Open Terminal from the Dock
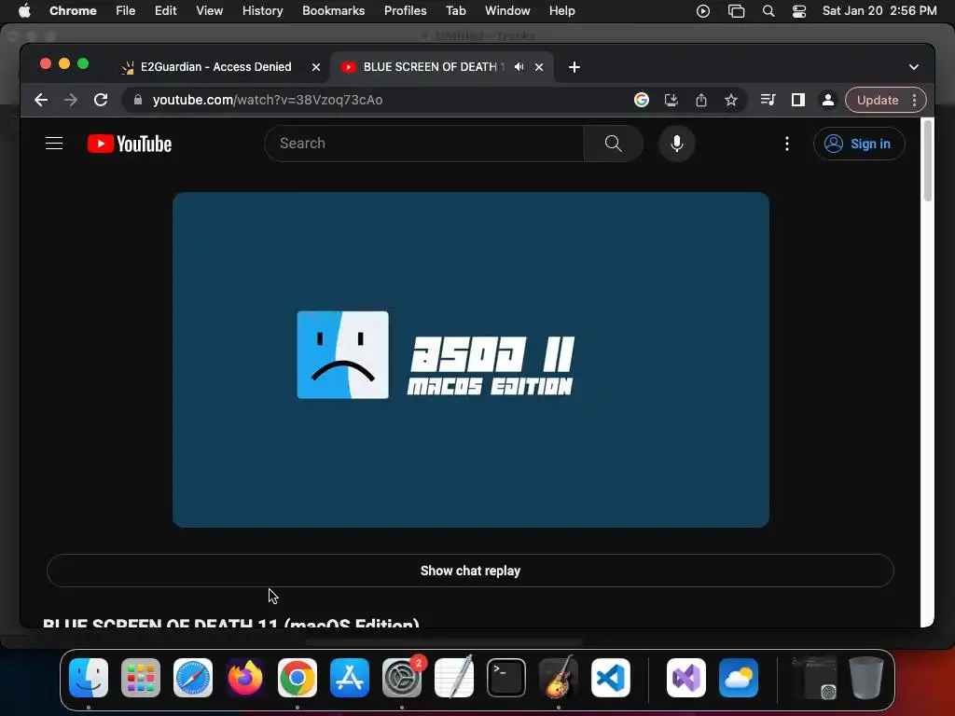 (x=506, y=678)
